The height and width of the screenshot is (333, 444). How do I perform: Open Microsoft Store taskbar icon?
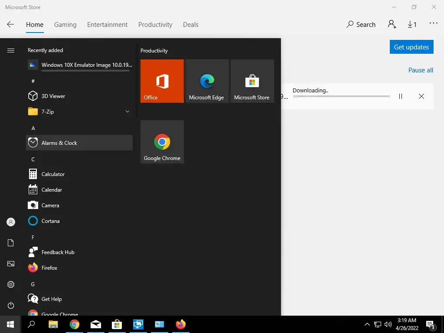pyautogui.click(x=117, y=324)
